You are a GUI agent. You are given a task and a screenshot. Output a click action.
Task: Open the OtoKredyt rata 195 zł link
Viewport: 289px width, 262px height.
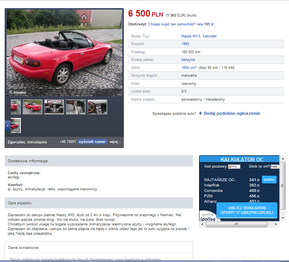pyautogui.click(x=181, y=24)
